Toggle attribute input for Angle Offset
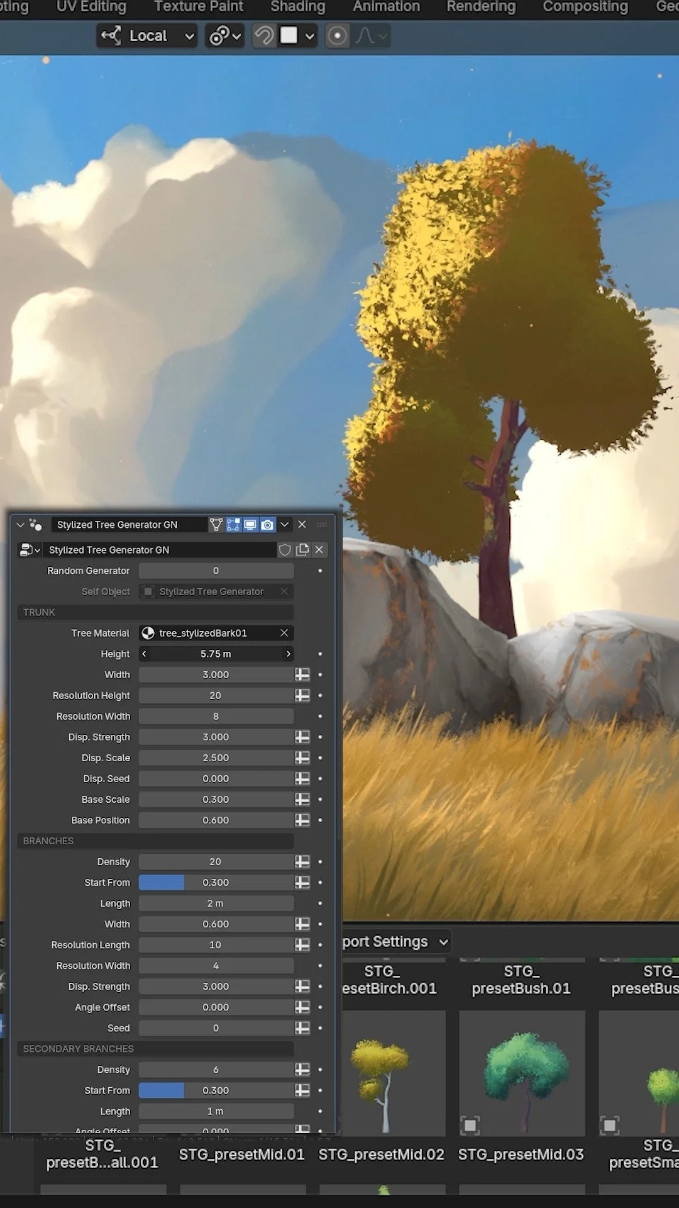 pos(302,1007)
